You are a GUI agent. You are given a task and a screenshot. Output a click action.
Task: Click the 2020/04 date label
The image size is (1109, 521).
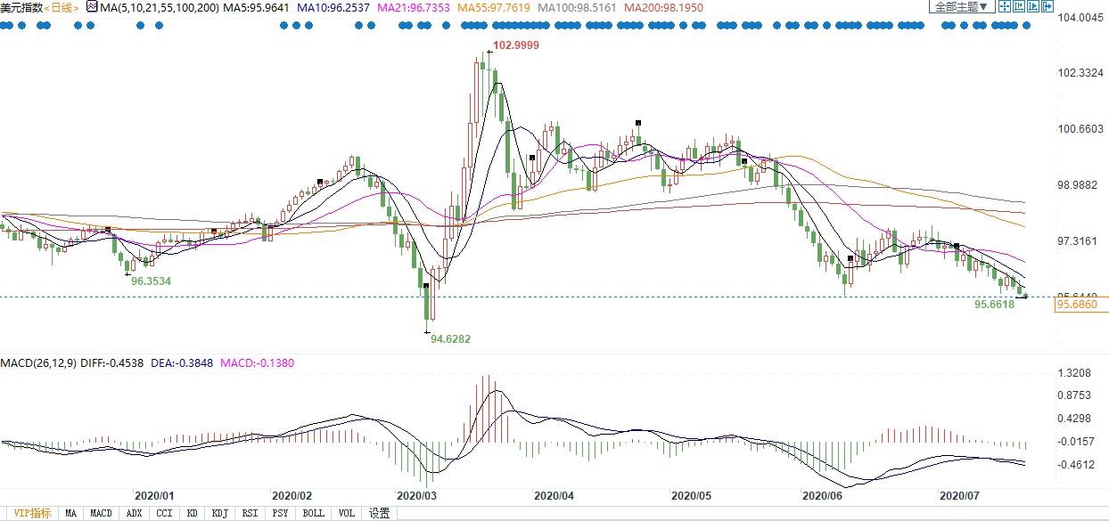pos(555,494)
